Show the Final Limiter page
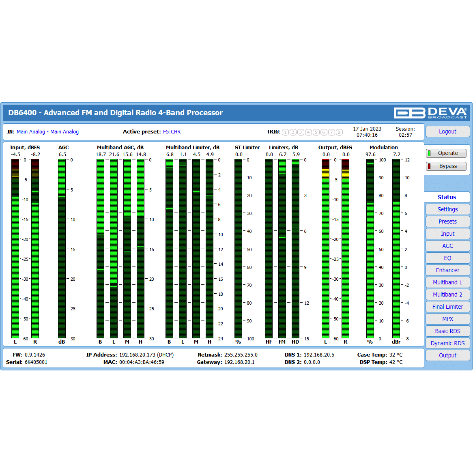 click(447, 307)
